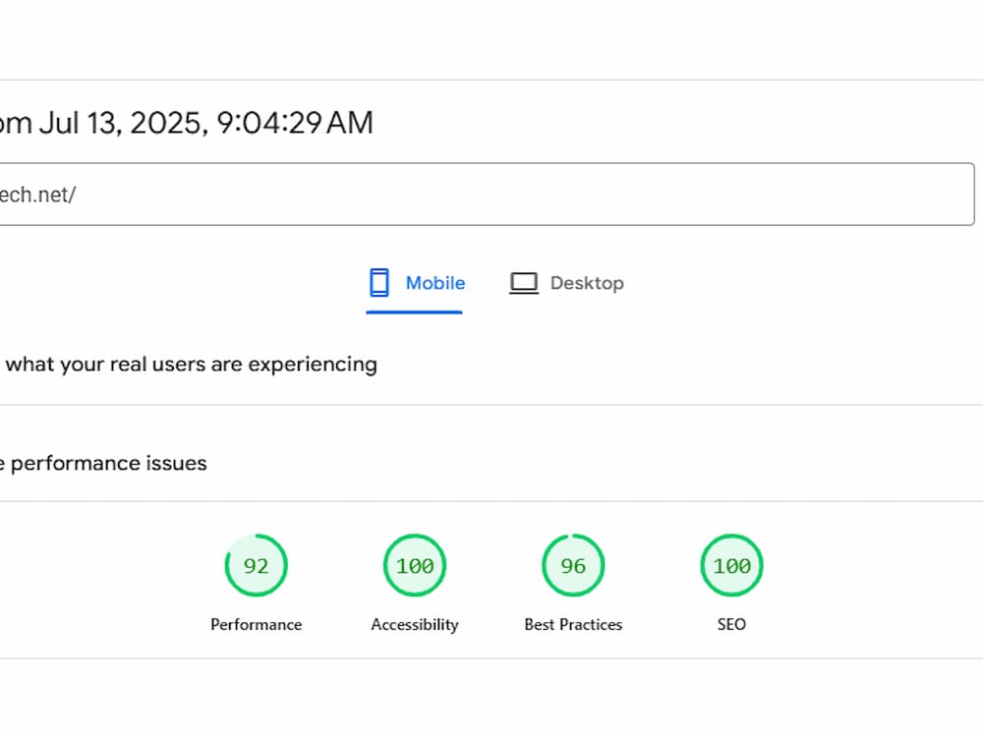Click the Jul 13, 2025, 9:04:29 AM timestamp

coord(206,122)
